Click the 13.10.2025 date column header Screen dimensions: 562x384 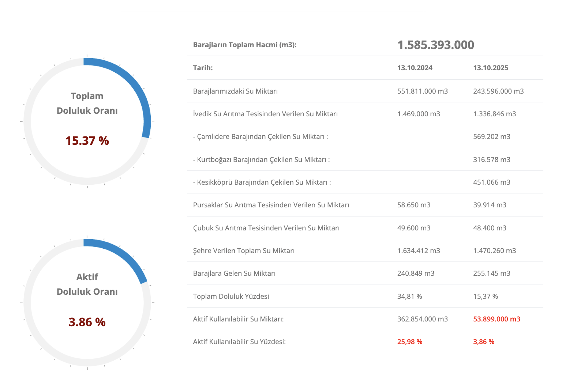[x=490, y=68]
